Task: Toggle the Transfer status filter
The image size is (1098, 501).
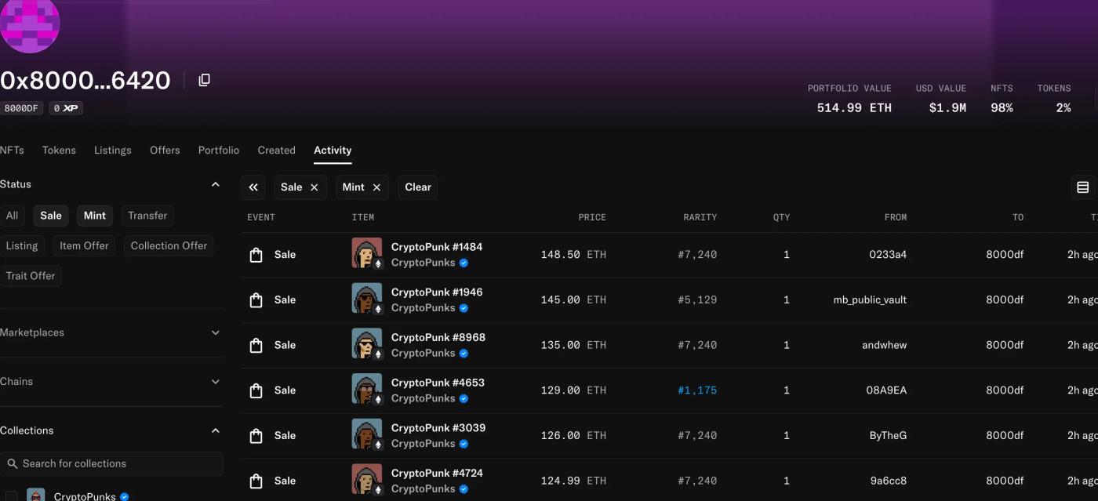Action: click(147, 216)
